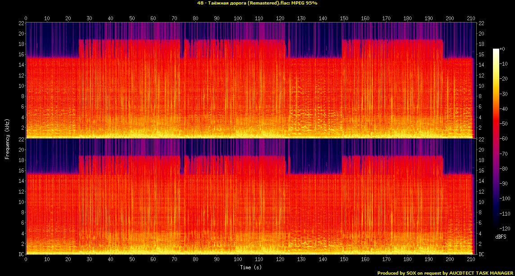
Task: Click the "Produced by SOX" footer text
Action: pos(444,273)
